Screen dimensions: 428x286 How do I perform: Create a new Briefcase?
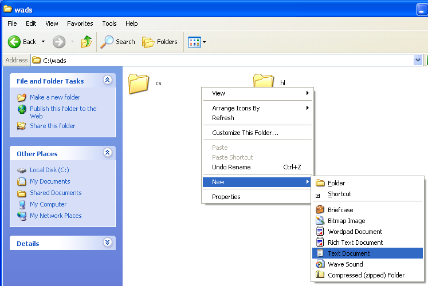pyautogui.click(x=341, y=210)
